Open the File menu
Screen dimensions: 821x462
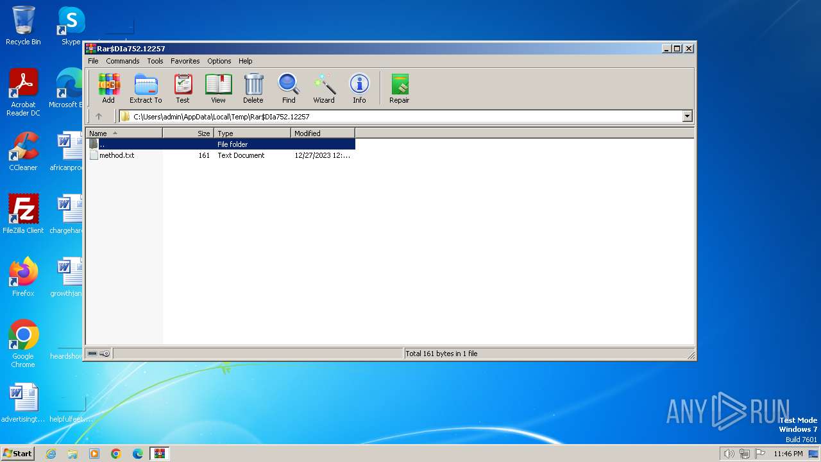click(x=93, y=61)
